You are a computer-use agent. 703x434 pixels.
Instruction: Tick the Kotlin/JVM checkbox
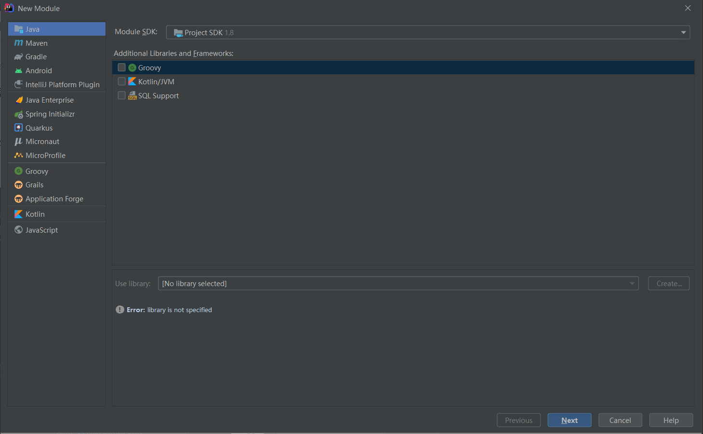pyautogui.click(x=121, y=81)
